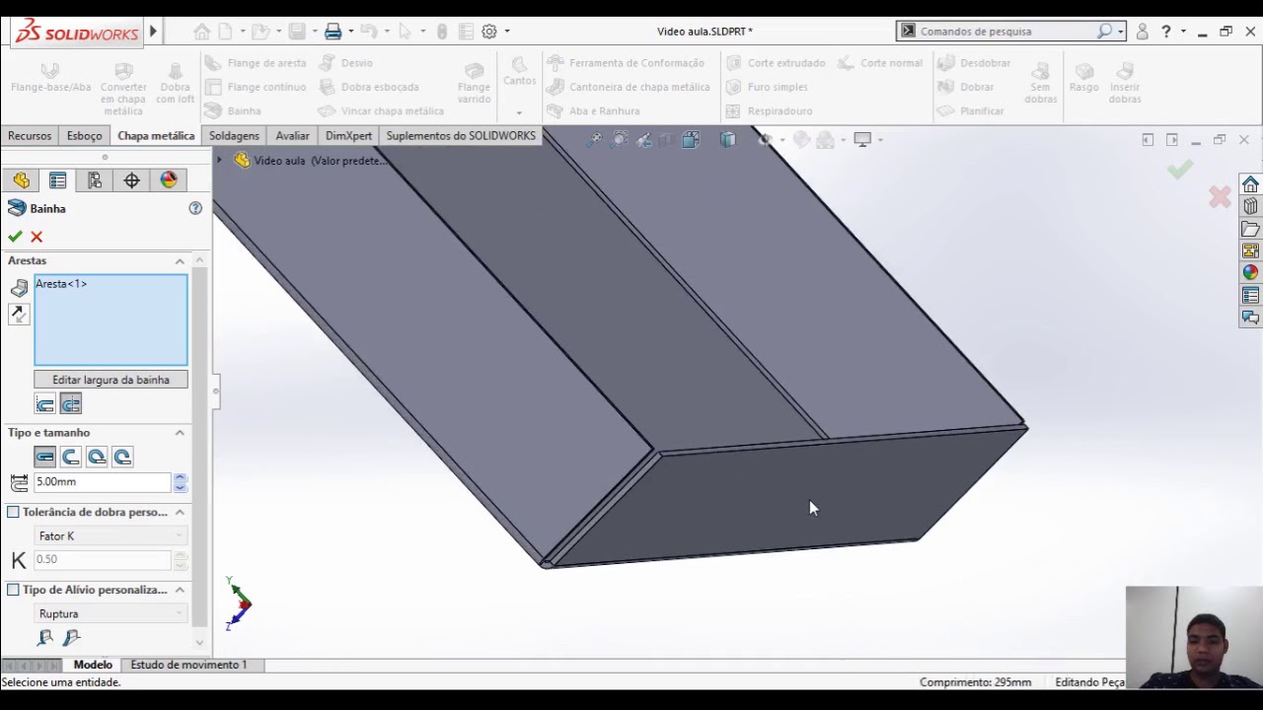This screenshot has width=1263, height=710.
Task: Select the material inside hem position icon
Action: pos(44,404)
